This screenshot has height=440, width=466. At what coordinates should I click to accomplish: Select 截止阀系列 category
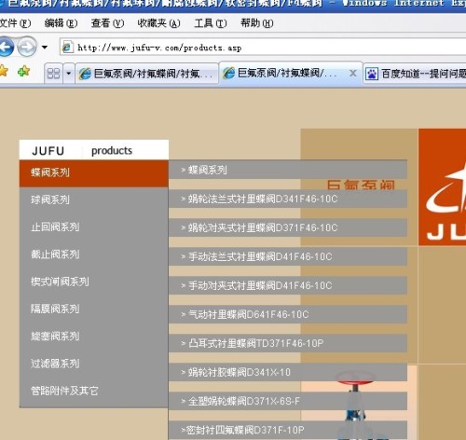pos(94,254)
